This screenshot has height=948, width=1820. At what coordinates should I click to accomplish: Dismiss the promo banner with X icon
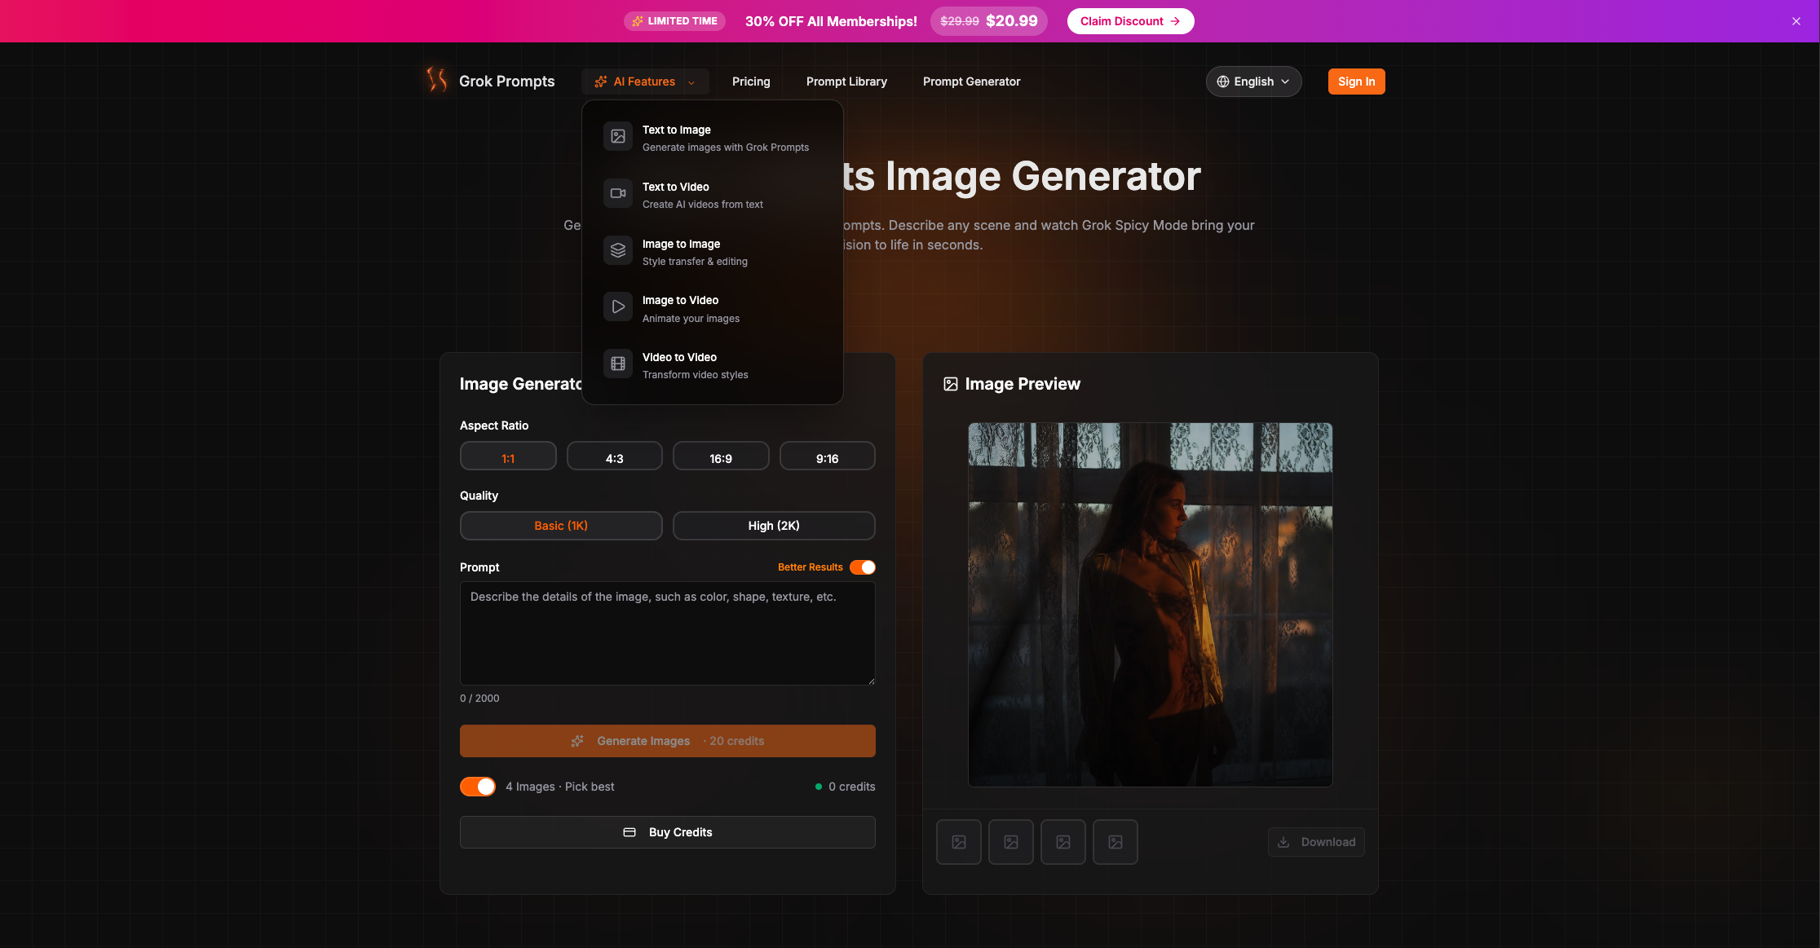point(1796,21)
